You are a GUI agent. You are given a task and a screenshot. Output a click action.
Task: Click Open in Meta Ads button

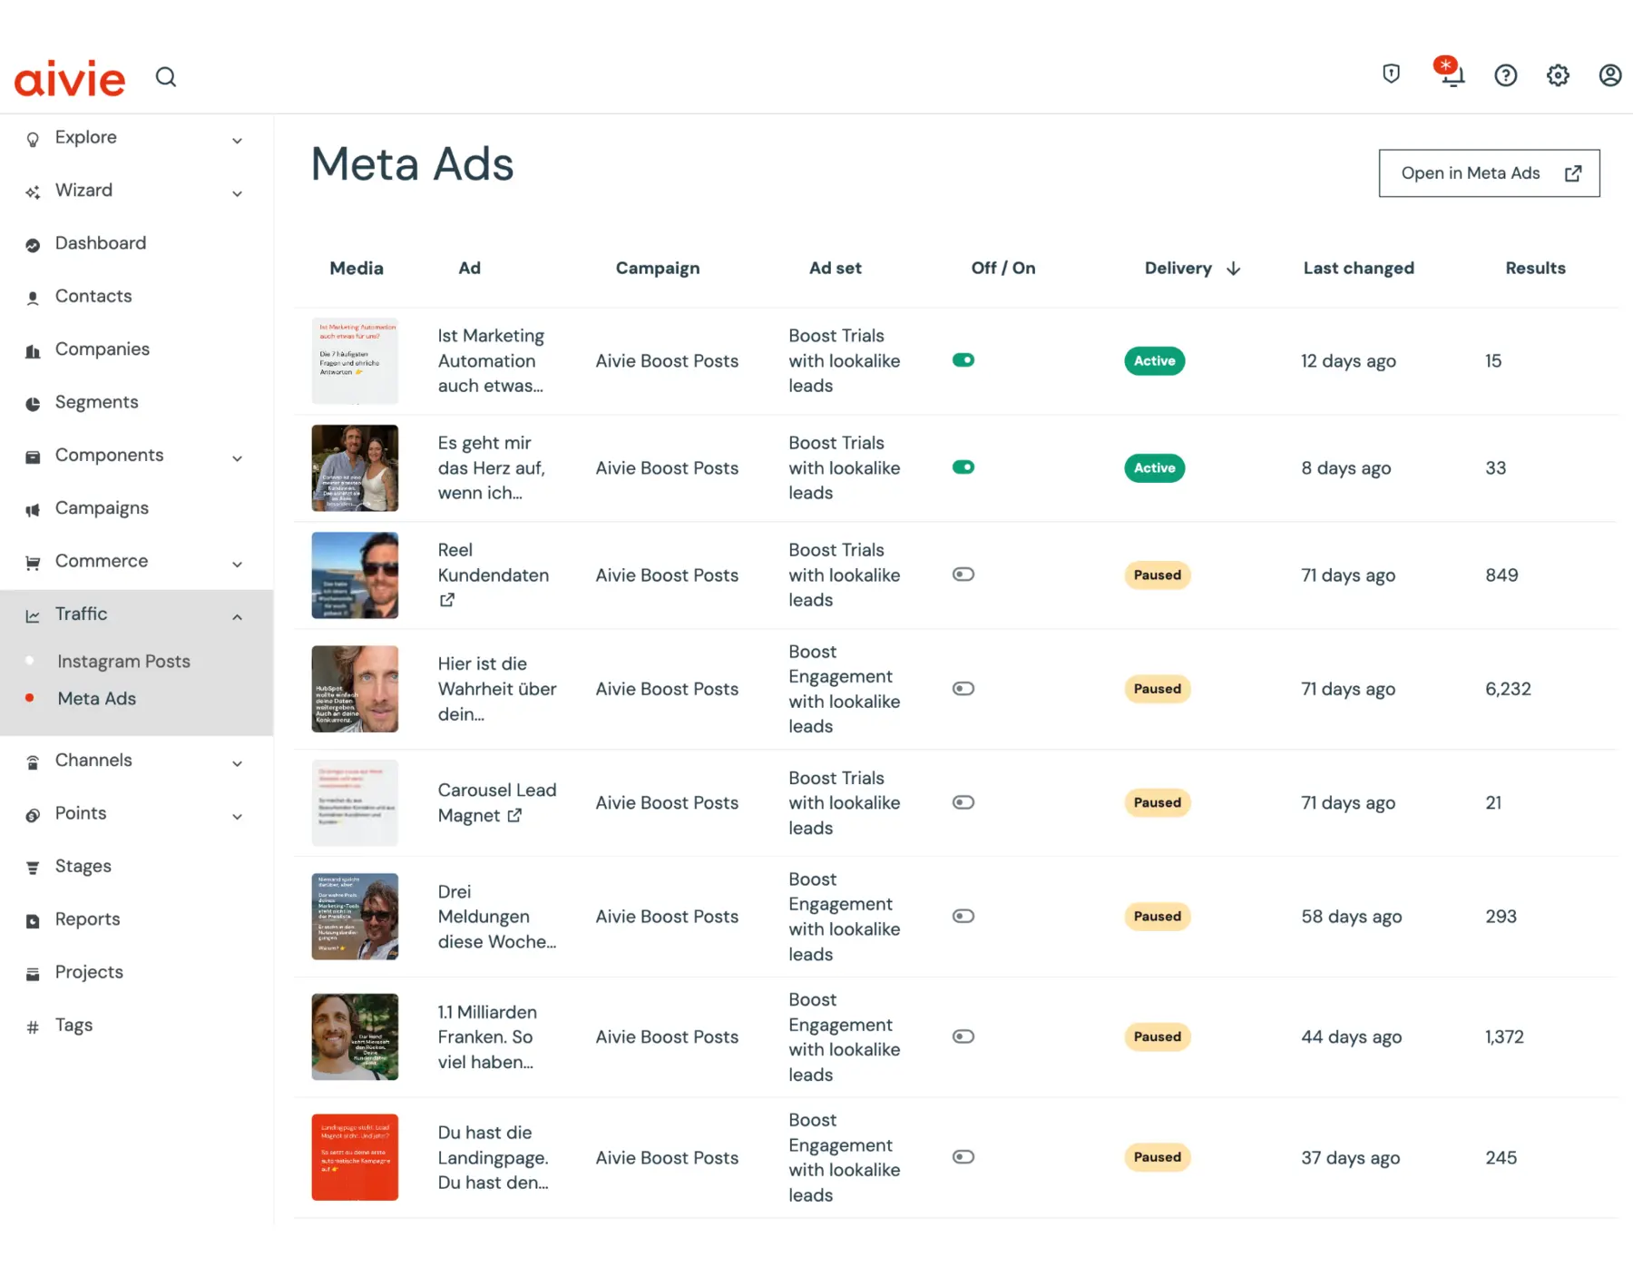point(1489,173)
